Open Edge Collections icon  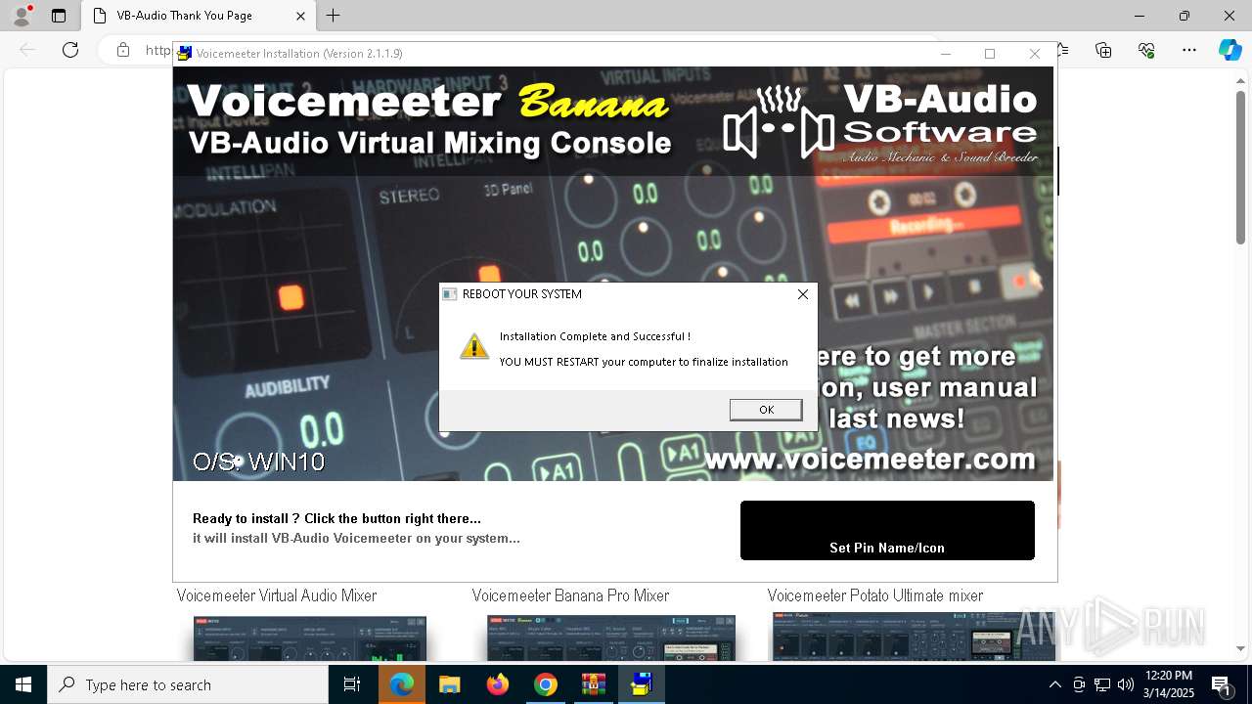point(1103,50)
